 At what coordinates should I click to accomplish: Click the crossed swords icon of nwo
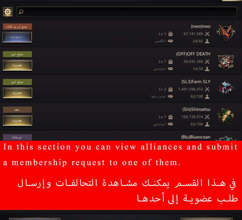tap(207, 34)
